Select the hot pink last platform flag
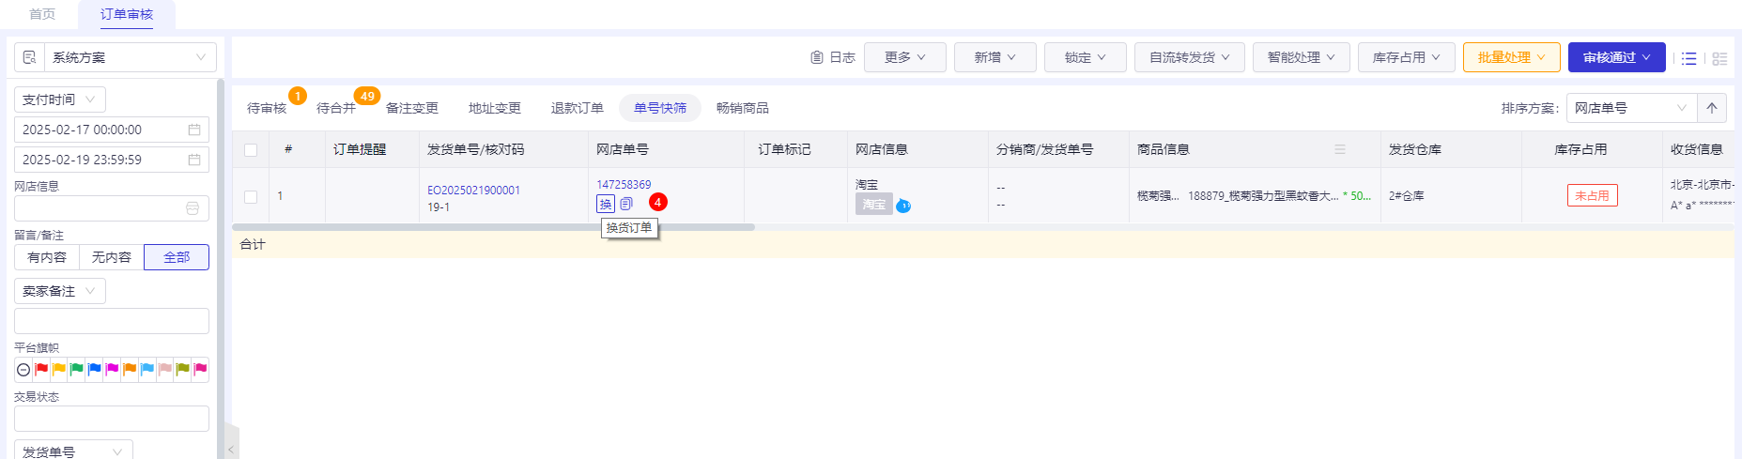 tap(200, 370)
